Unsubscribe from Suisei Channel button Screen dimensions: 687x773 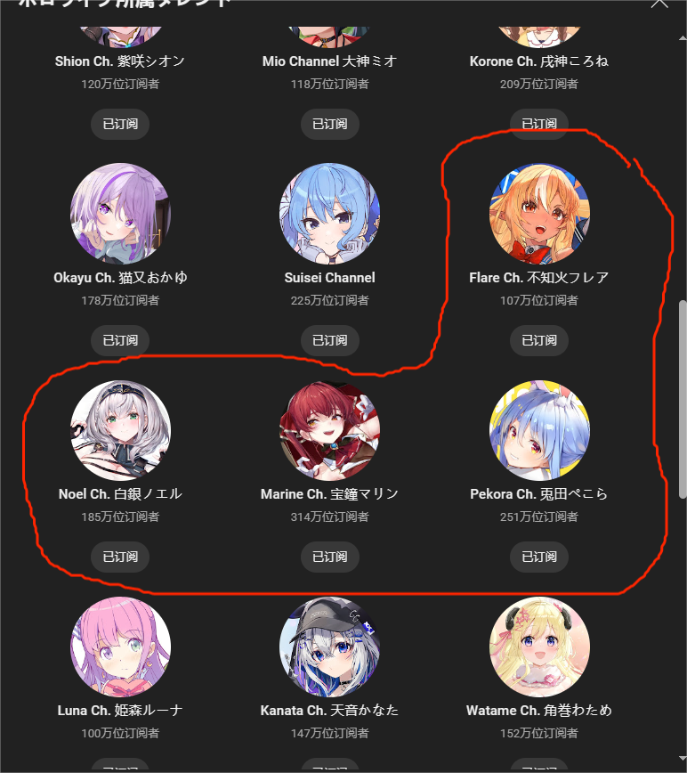pyautogui.click(x=330, y=340)
